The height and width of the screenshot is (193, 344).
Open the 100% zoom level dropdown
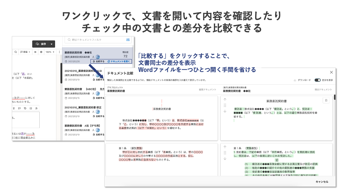(50, 52)
